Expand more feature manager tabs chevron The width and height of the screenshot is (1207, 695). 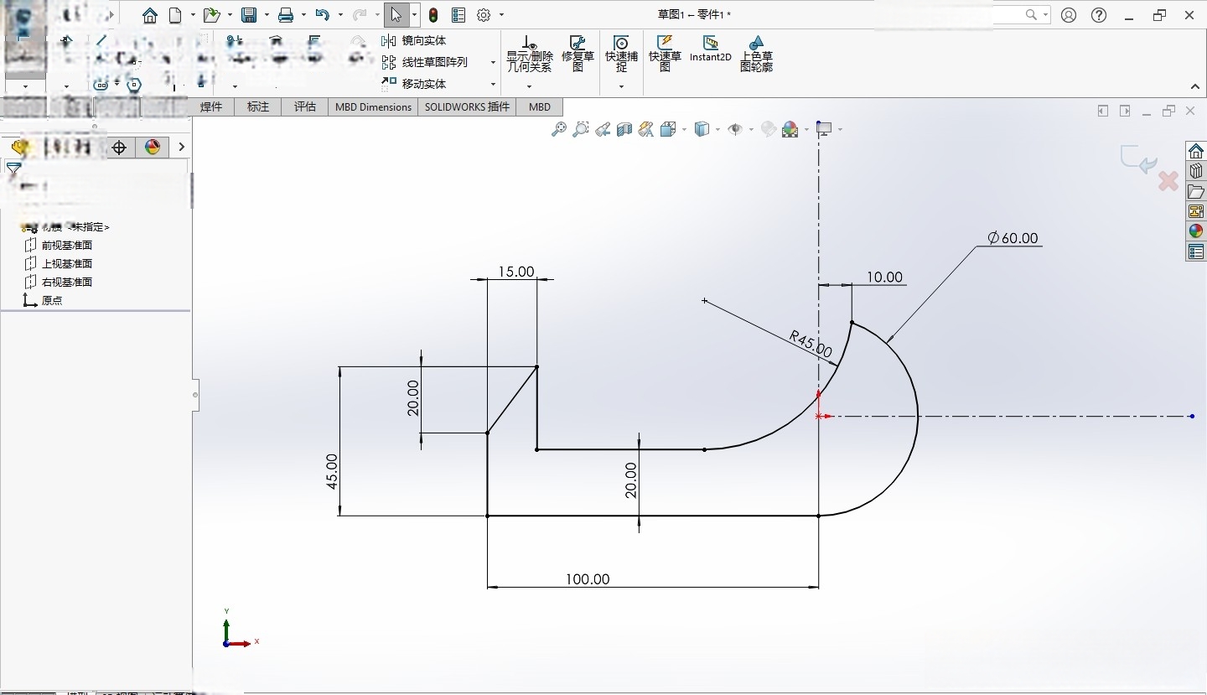pyautogui.click(x=181, y=148)
